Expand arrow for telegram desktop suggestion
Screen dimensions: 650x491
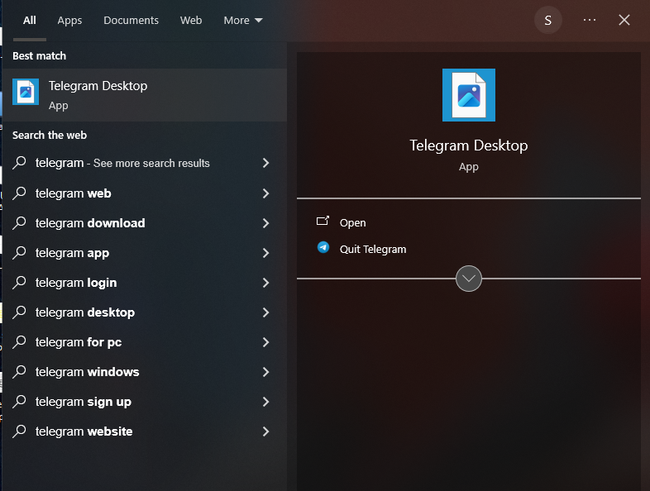pos(265,312)
